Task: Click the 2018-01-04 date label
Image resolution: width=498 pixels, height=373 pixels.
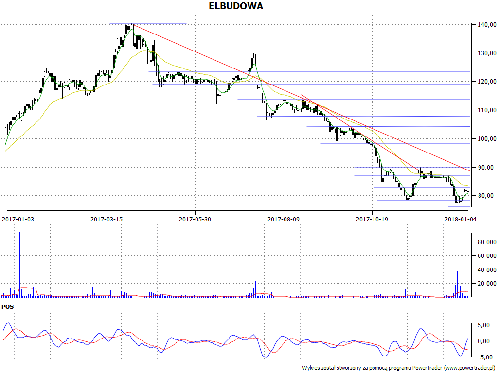Action: [x=460, y=219]
